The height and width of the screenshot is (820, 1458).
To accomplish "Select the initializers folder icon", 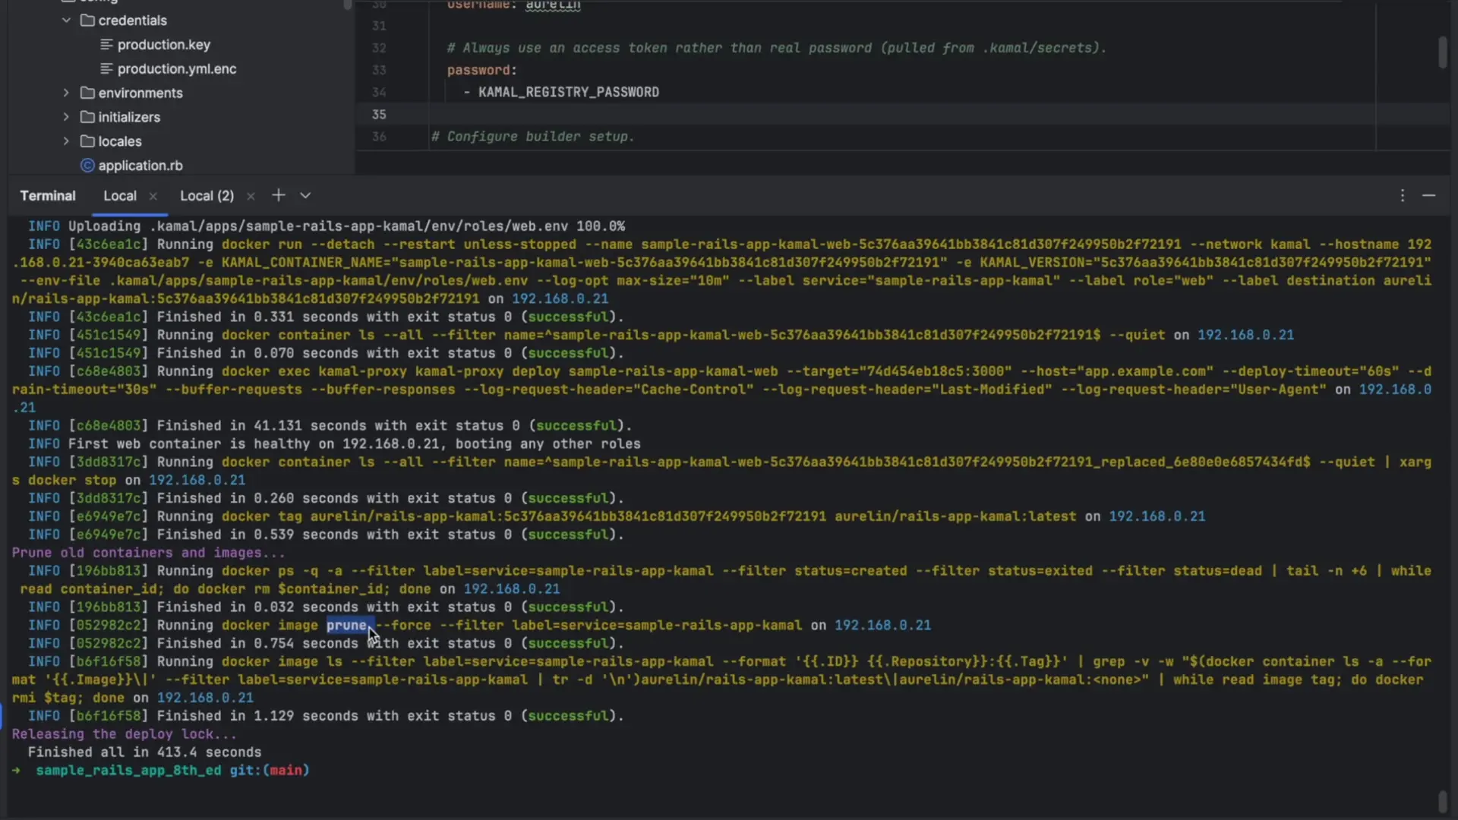I will 87,117.
